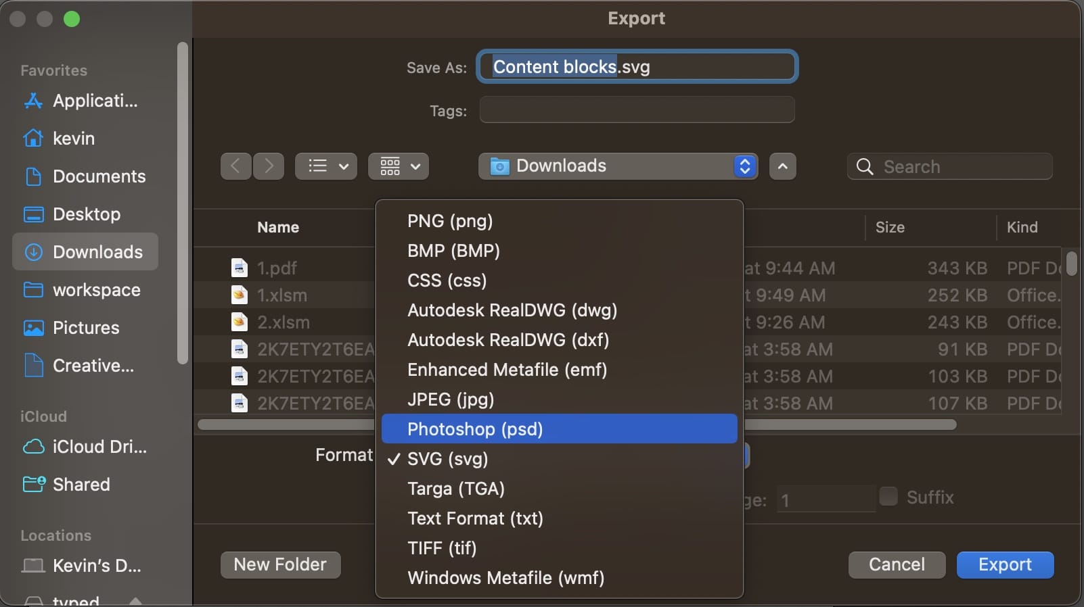Select TIFF (tif) format
The height and width of the screenshot is (607, 1084).
click(559, 548)
